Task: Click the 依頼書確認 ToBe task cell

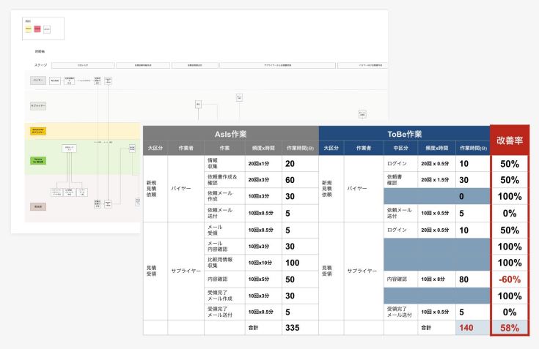Action: pyautogui.click(x=400, y=180)
